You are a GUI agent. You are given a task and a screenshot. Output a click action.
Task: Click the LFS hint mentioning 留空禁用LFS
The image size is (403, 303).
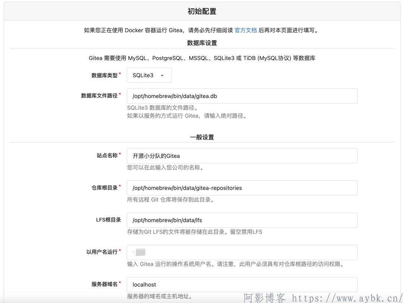195,232
